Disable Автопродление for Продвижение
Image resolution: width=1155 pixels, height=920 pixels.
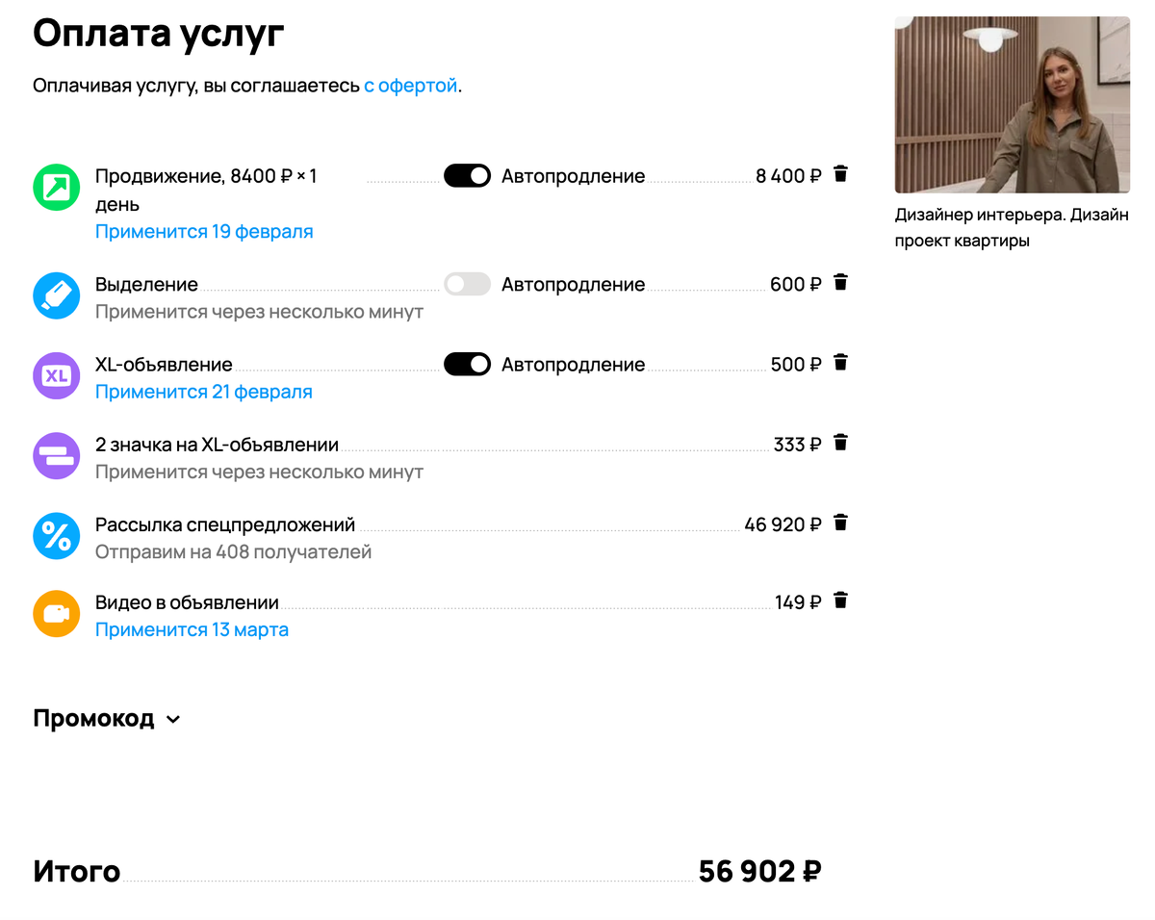467,176
